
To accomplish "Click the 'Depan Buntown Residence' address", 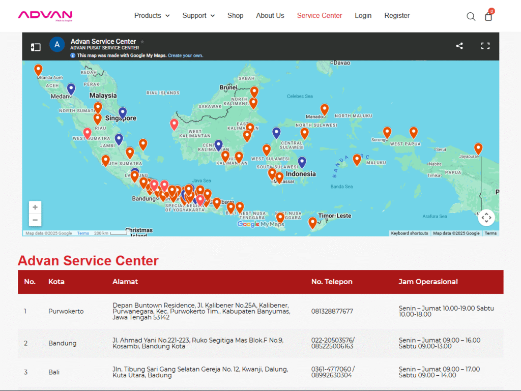I will tap(201, 311).
